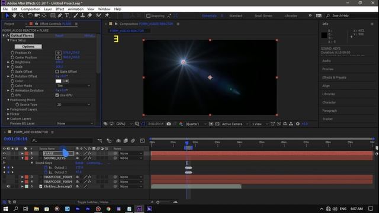Mute audio of Elektro mp3 layer
Viewport: 379px width, 213px height.
coord(8,186)
